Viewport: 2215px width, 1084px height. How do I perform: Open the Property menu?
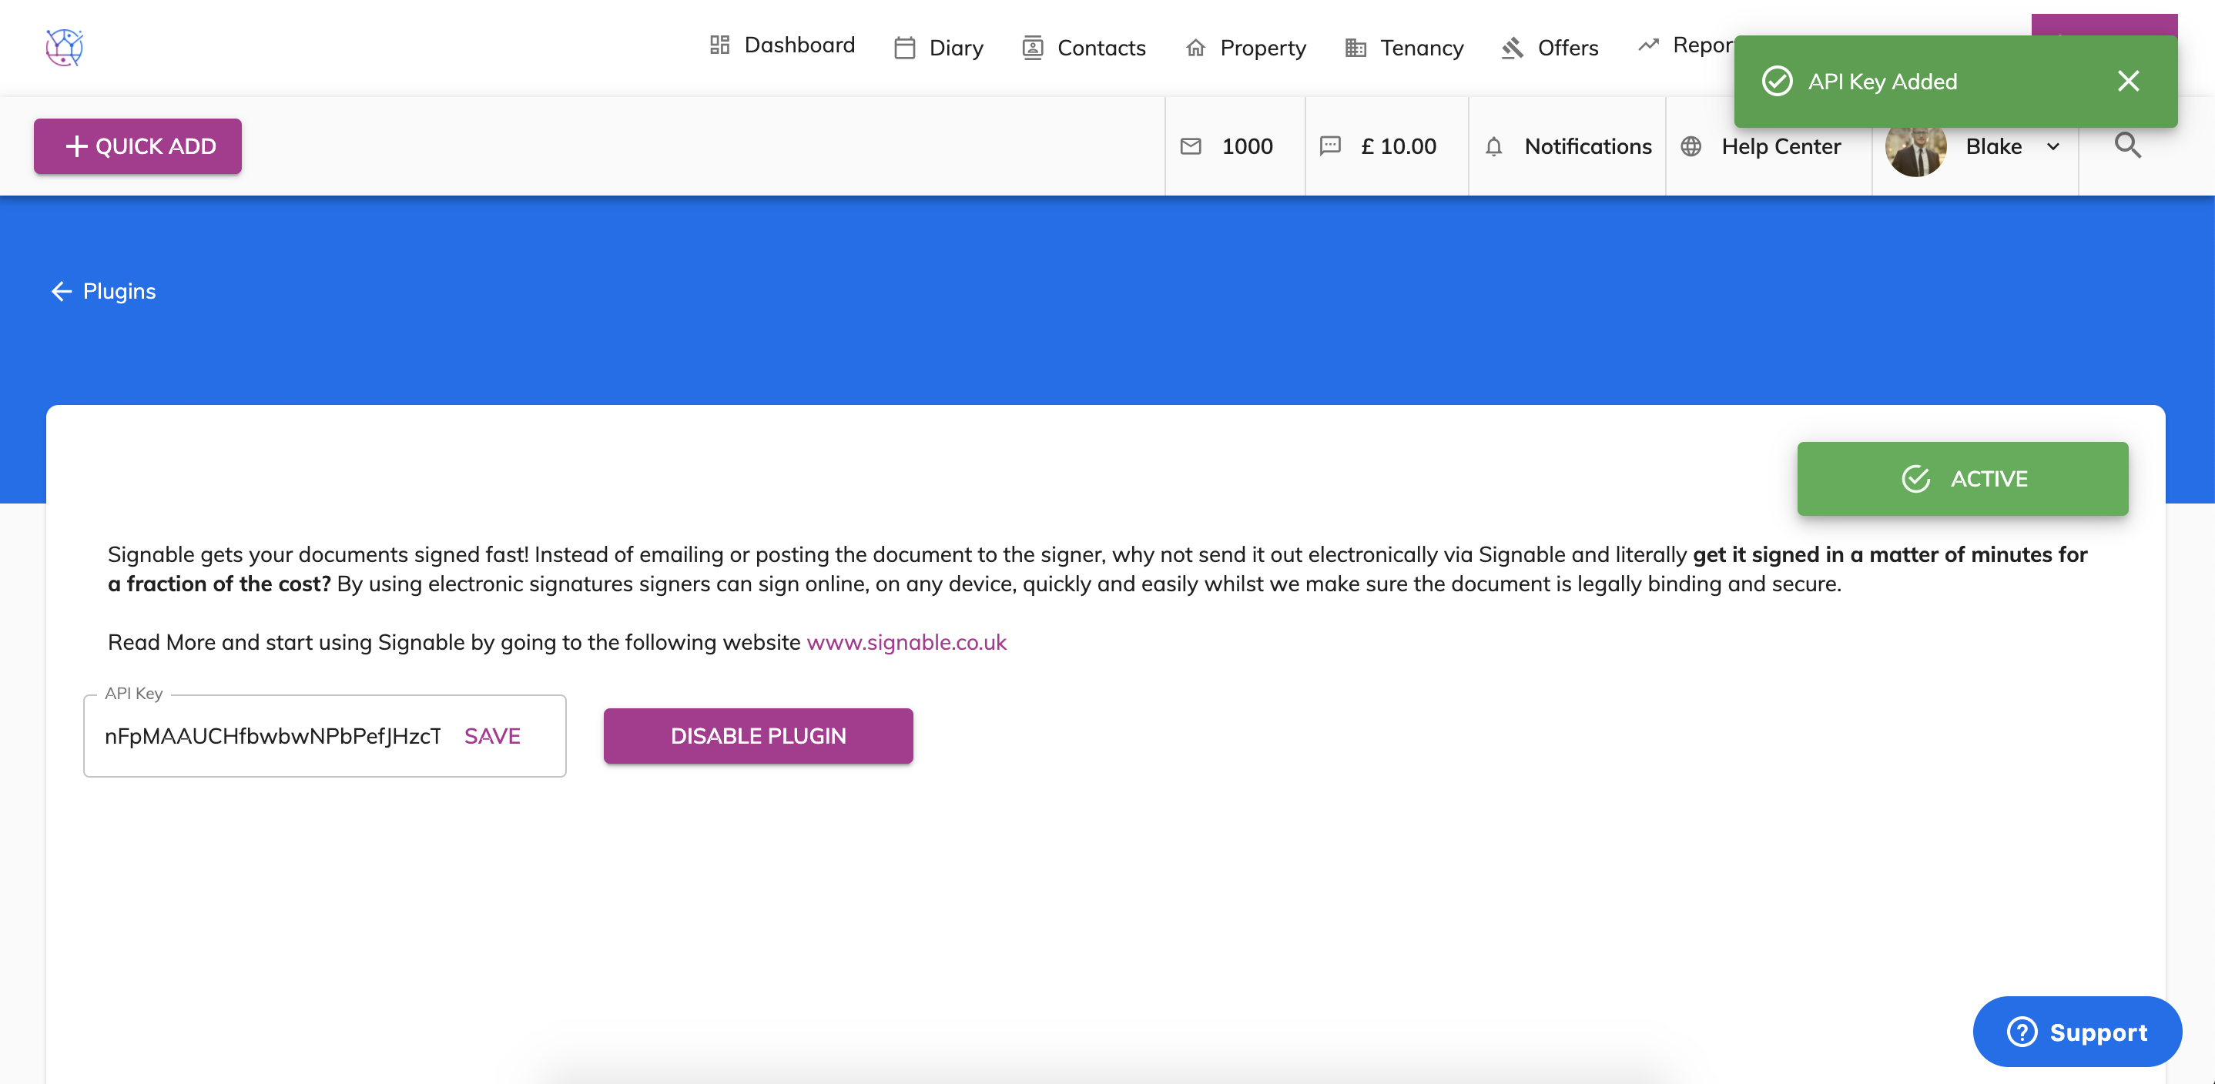1245,49
